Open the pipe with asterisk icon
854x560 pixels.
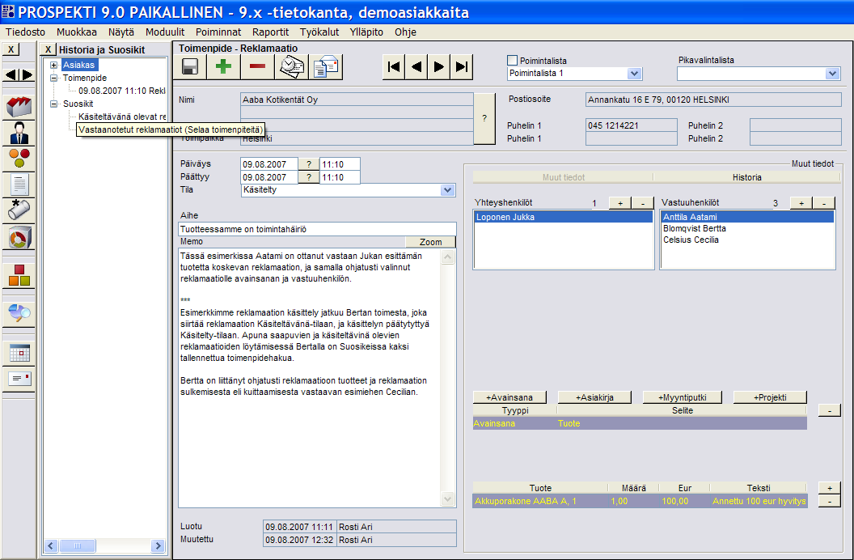pyautogui.click(x=19, y=210)
